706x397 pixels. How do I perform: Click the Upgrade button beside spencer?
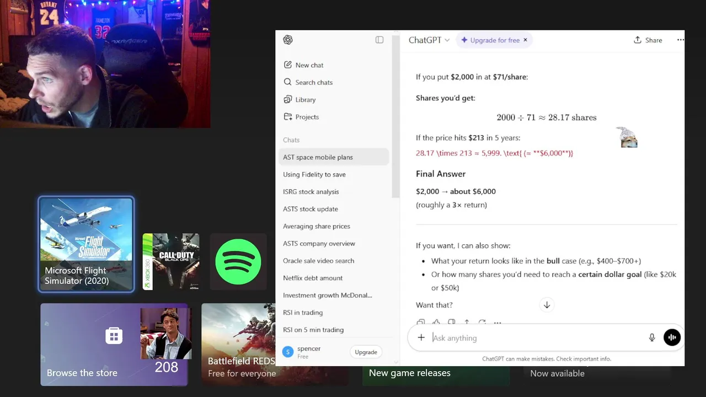click(x=366, y=352)
